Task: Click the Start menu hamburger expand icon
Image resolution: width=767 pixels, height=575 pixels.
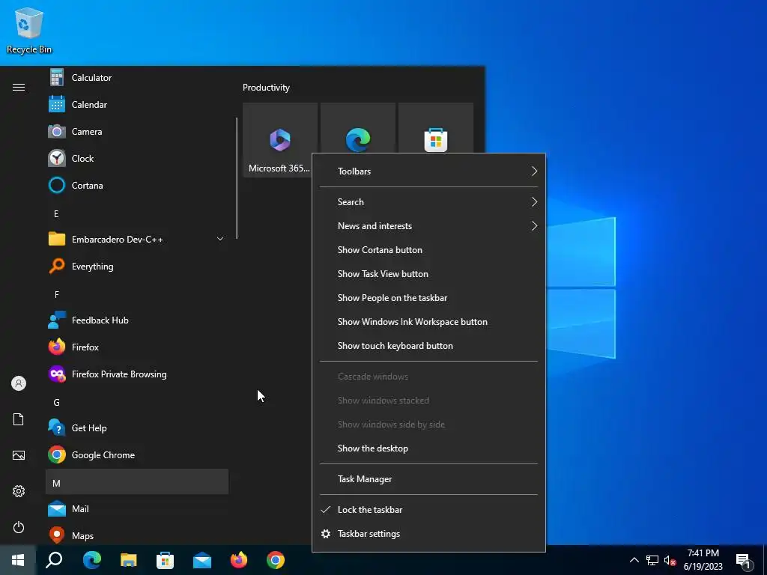Action: (x=19, y=87)
